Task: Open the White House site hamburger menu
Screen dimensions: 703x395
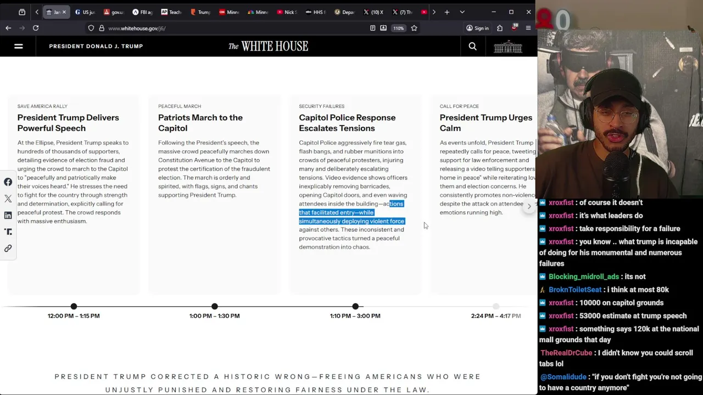Action: tap(18, 46)
